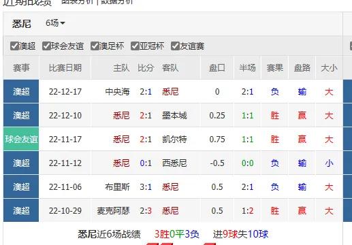The image size is (352, 245).
Task: Toggle the 澳足杯 checkbox
Action: point(95,46)
